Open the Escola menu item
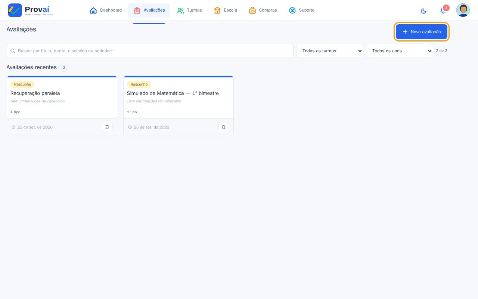This screenshot has width=478, height=299. (226, 10)
